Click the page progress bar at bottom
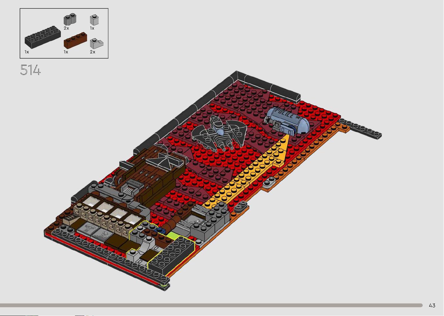Image resolution: width=444 pixels, height=316 pixels. click(211, 305)
